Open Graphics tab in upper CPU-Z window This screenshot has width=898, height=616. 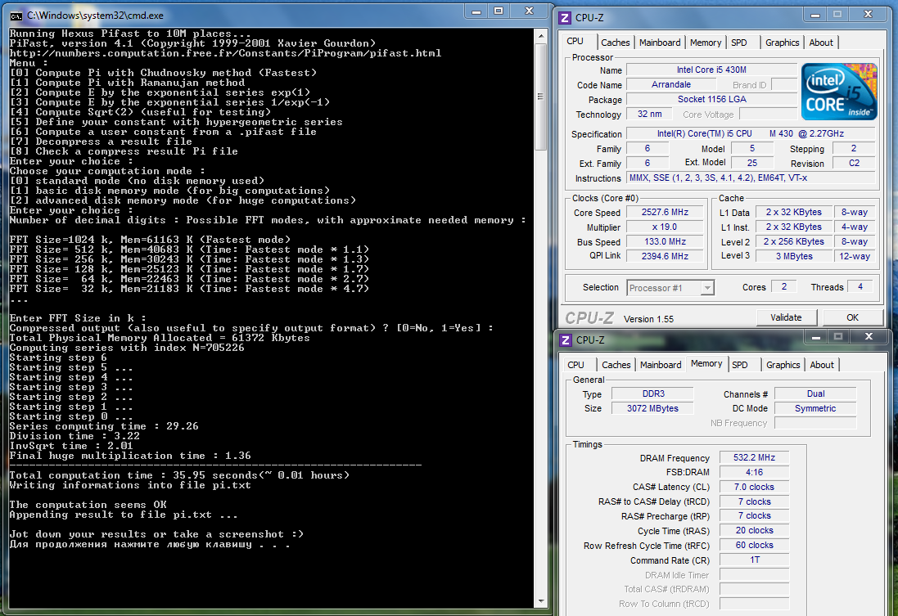pyautogui.click(x=783, y=43)
